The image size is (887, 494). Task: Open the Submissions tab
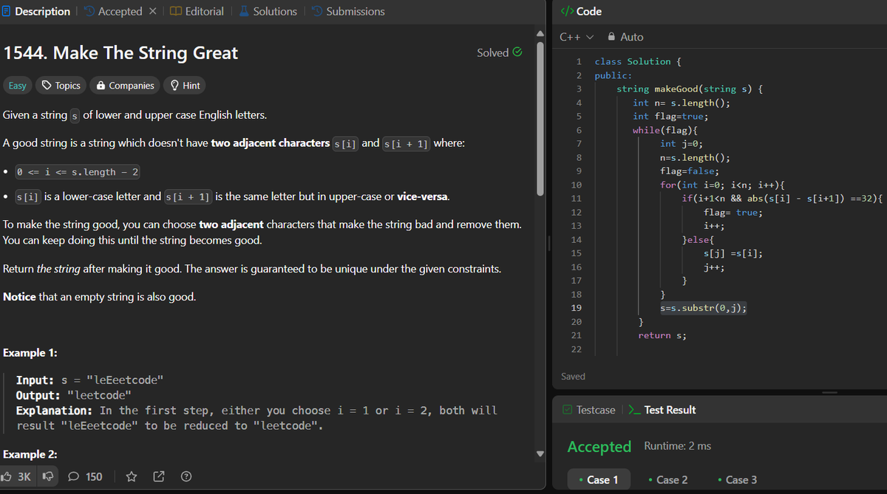point(348,11)
